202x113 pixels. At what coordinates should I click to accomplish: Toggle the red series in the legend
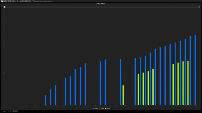pos(102,109)
